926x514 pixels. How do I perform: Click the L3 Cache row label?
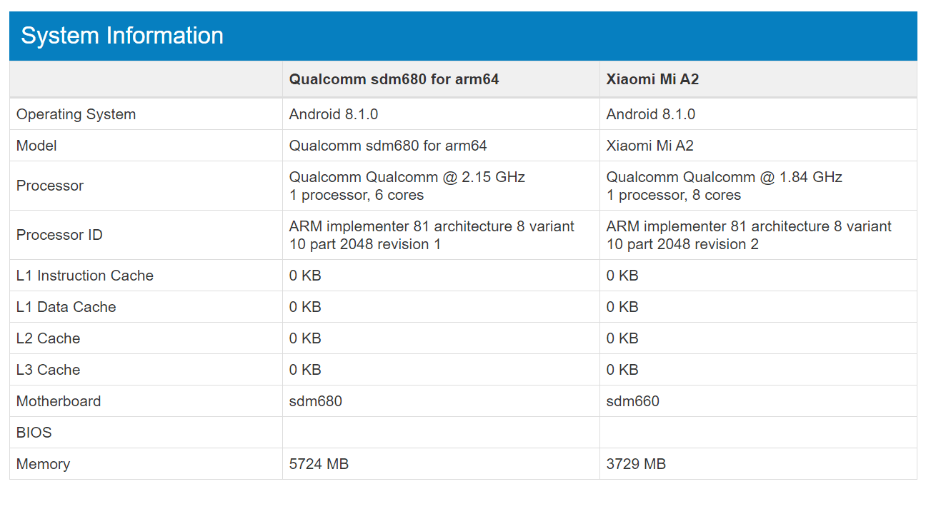coord(48,370)
